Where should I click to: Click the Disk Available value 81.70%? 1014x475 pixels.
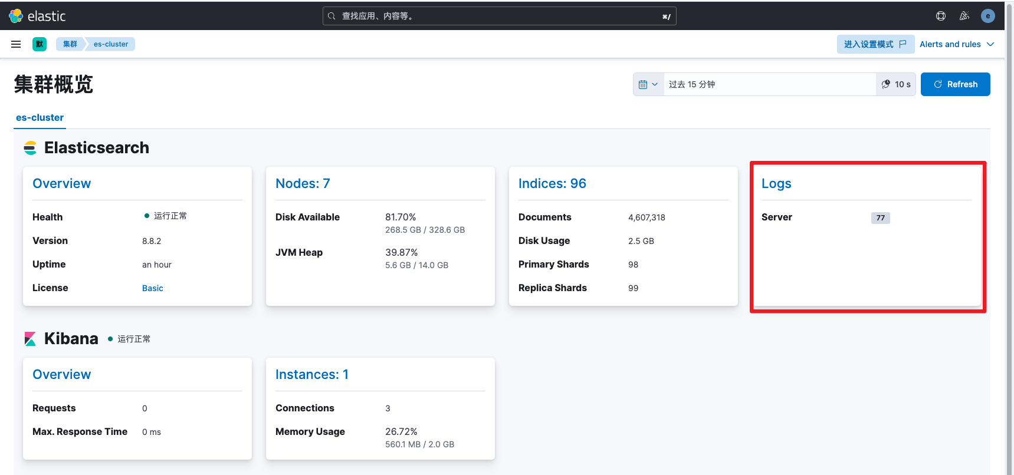(401, 217)
